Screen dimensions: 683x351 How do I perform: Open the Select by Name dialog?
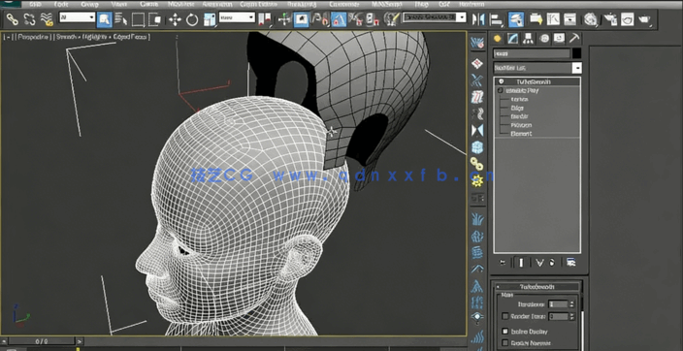(x=121, y=19)
